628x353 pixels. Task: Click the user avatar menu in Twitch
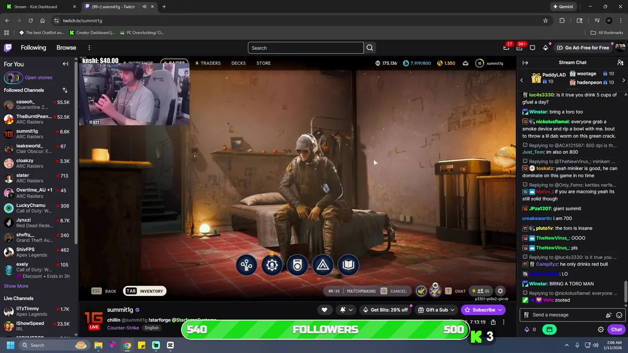pyautogui.click(x=620, y=48)
